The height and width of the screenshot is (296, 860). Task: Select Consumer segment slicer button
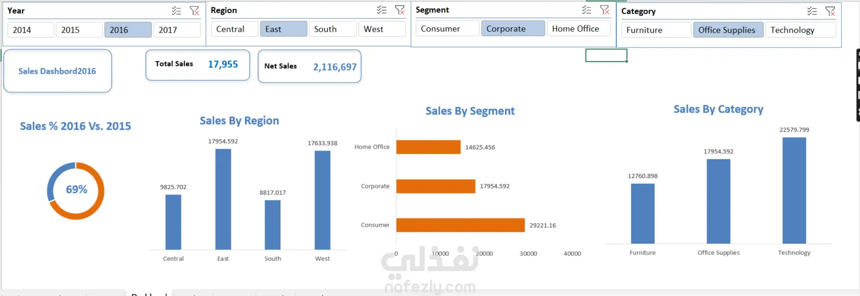[x=448, y=28]
